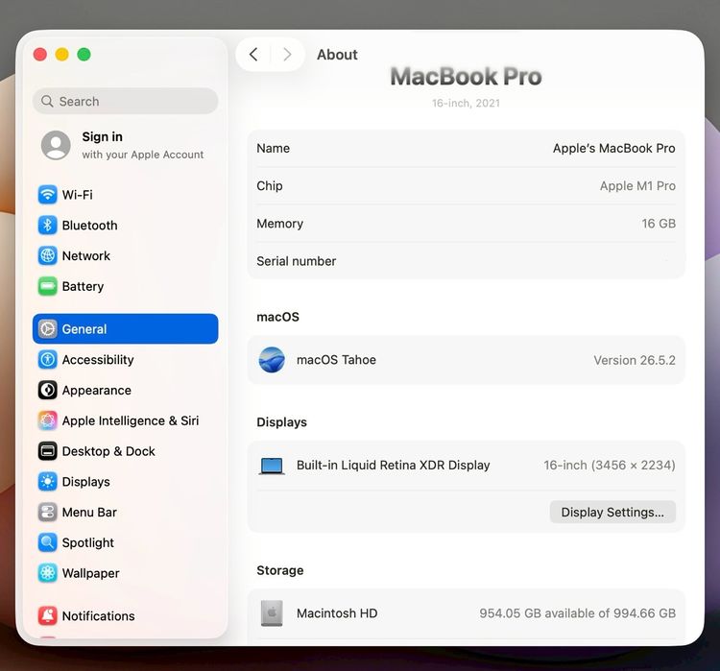
Task: Click the account avatar icon
Action: pos(56,145)
